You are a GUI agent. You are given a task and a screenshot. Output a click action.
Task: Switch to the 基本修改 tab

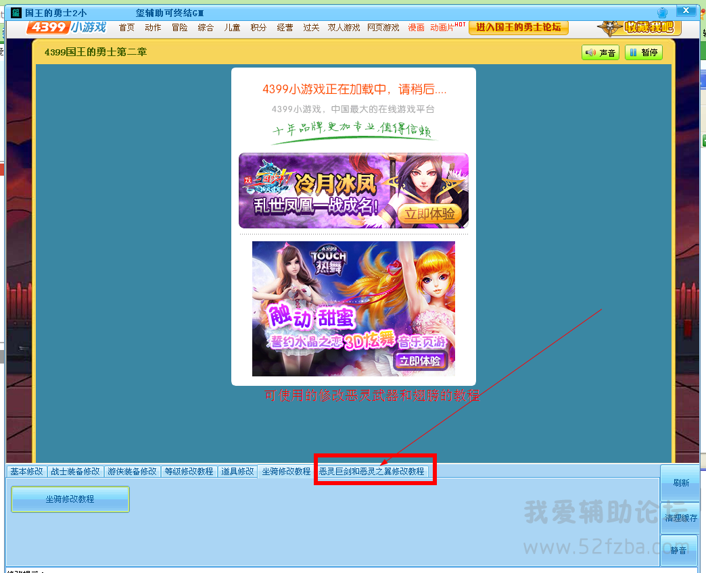[26, 472]
